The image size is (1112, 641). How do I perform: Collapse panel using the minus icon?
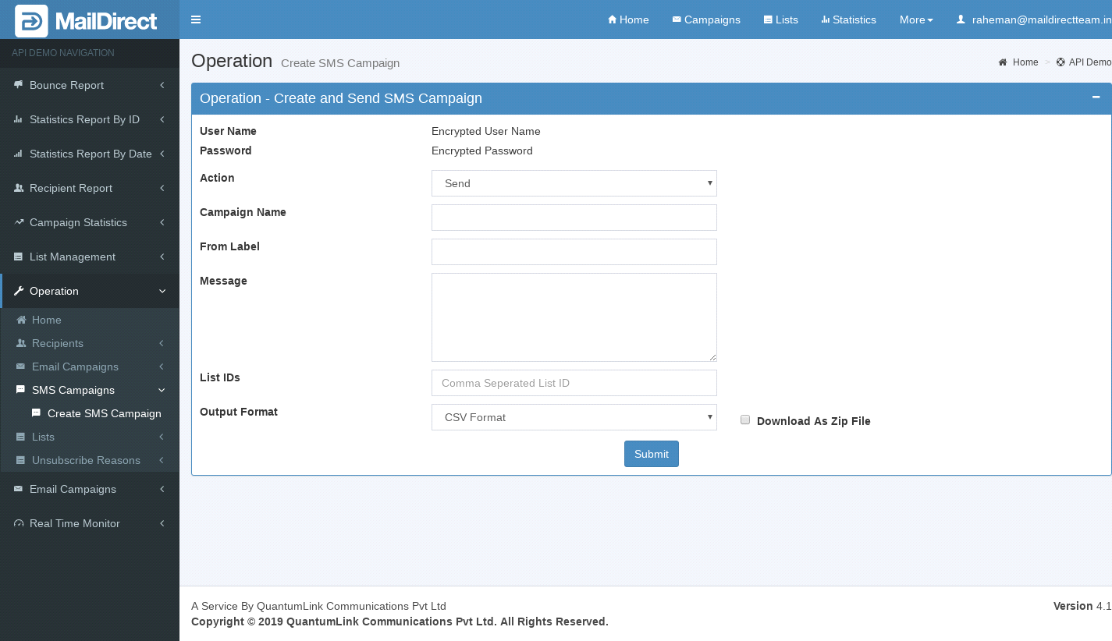1096,97
